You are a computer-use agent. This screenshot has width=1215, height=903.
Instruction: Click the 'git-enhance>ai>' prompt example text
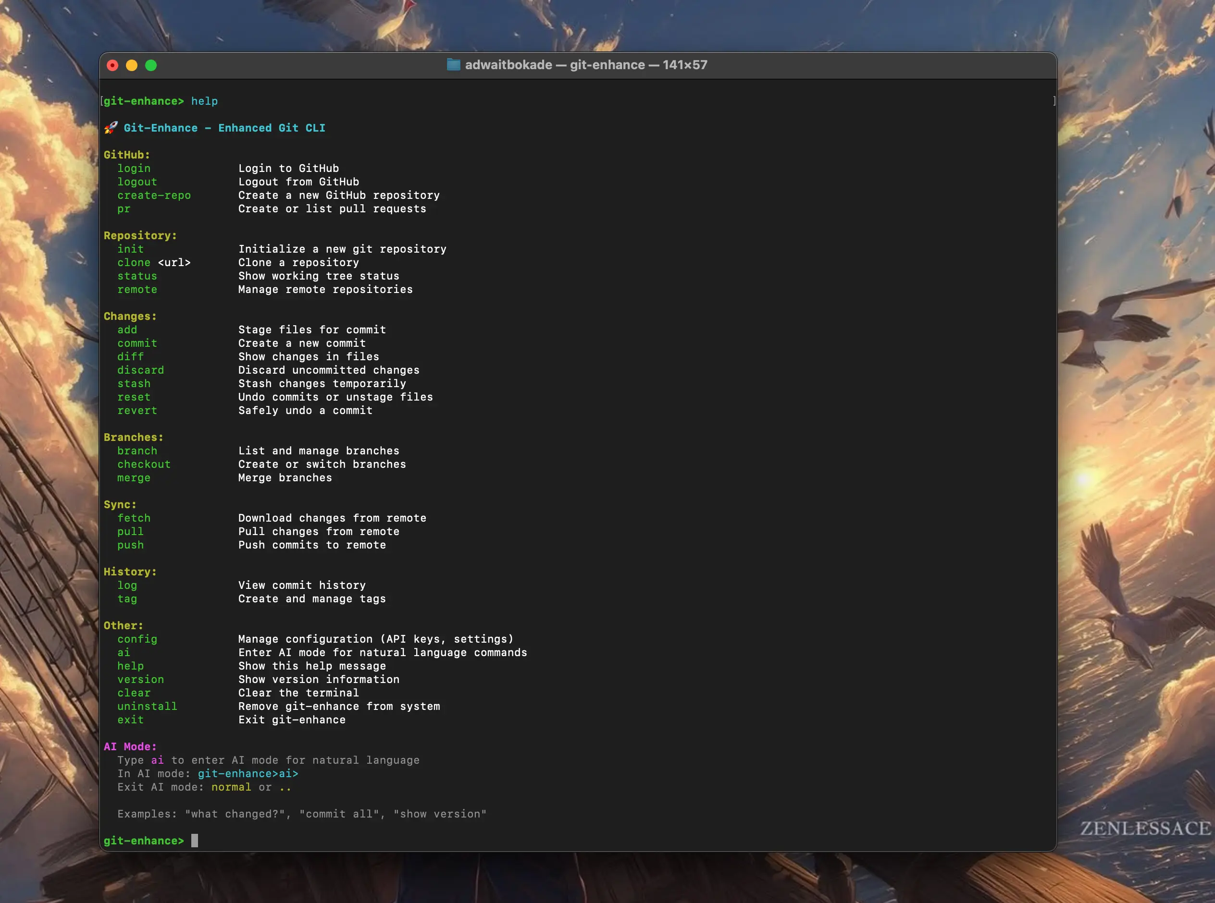[248, 773]
